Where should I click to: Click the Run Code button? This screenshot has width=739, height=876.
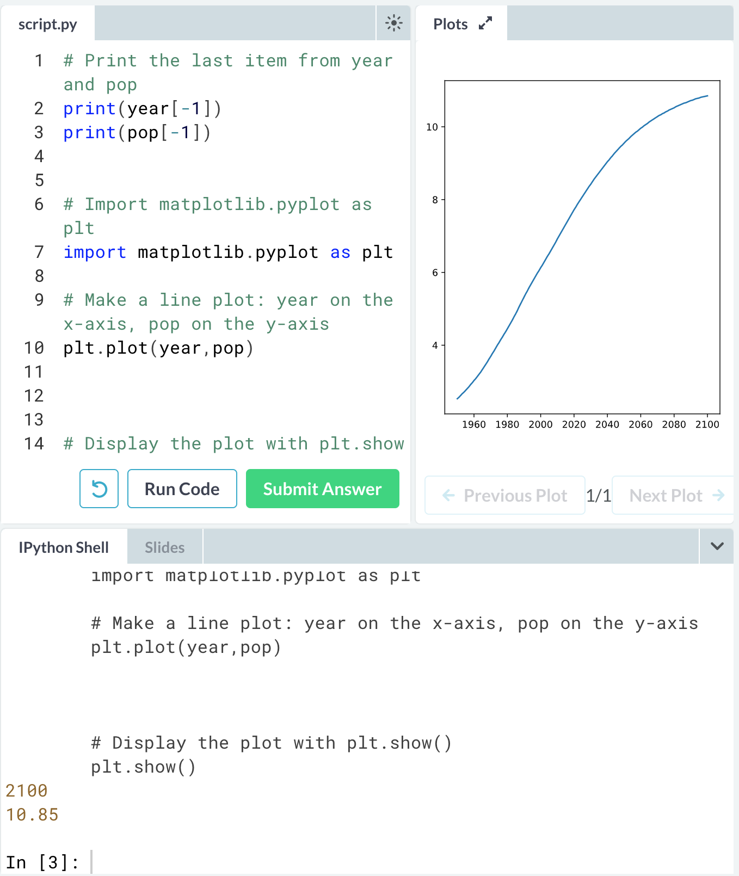[182, 489]
